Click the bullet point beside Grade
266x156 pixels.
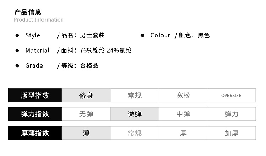(17, 66)
